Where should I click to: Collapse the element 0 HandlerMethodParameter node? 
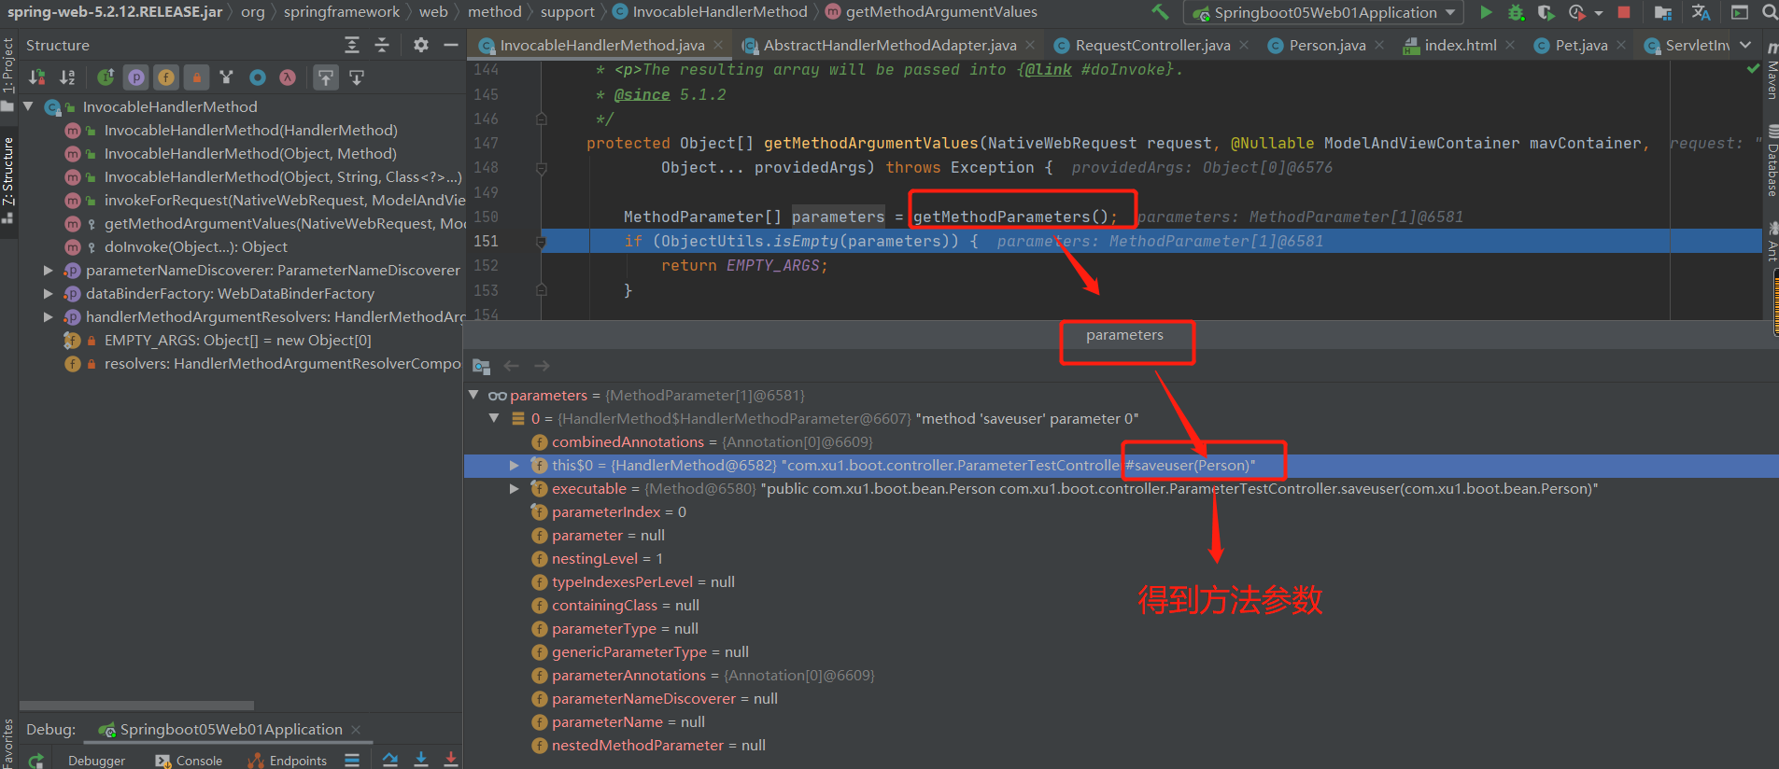pyautogui.click(x=494, y=418)
